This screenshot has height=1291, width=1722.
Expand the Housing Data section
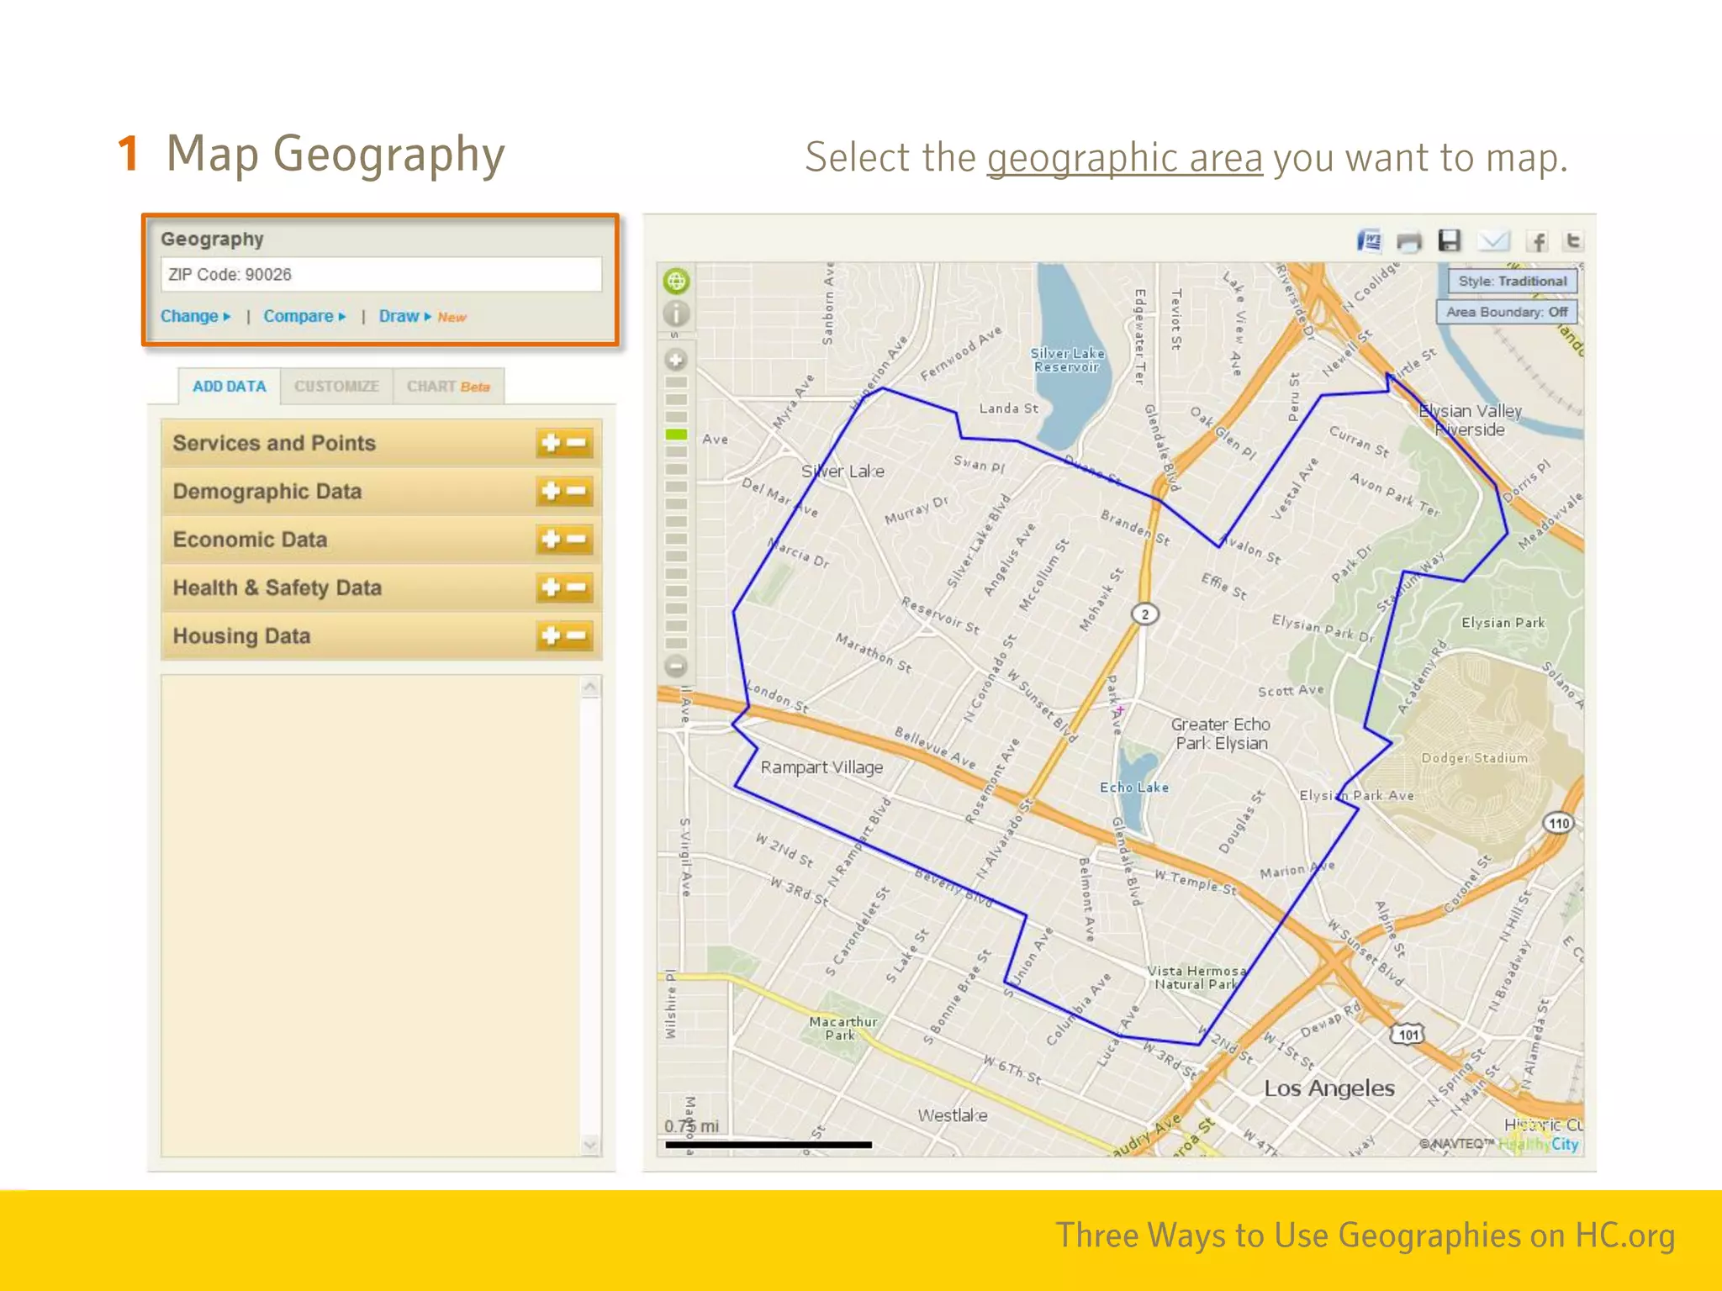551,635
